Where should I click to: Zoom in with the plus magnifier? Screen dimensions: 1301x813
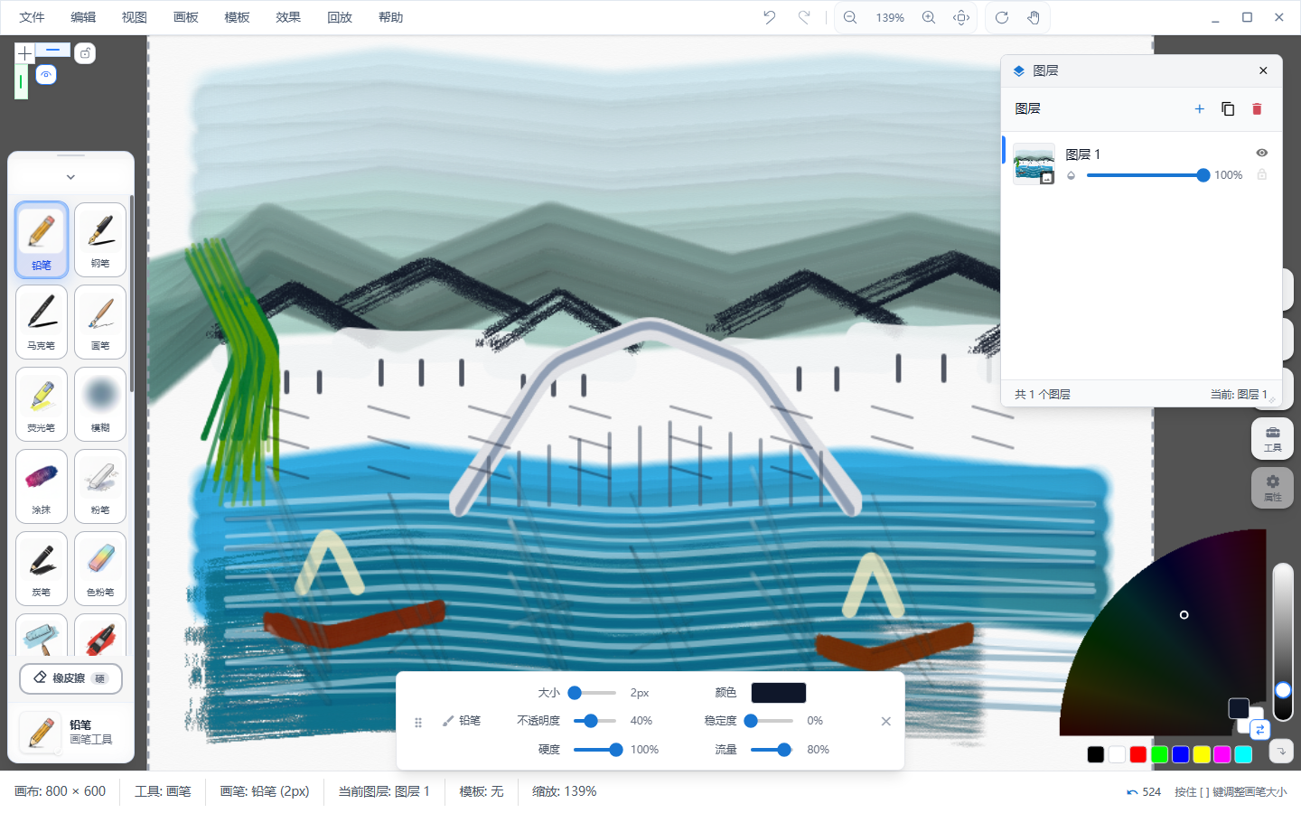[929, 17]
